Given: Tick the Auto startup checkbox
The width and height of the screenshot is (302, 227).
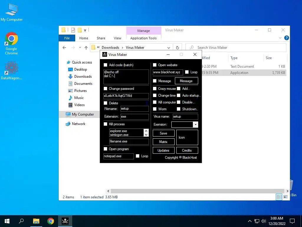Looking at the screenshot, I should [178, 95].
